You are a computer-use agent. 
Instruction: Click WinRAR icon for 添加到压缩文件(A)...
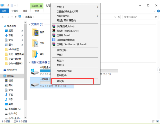pos(54,26)
